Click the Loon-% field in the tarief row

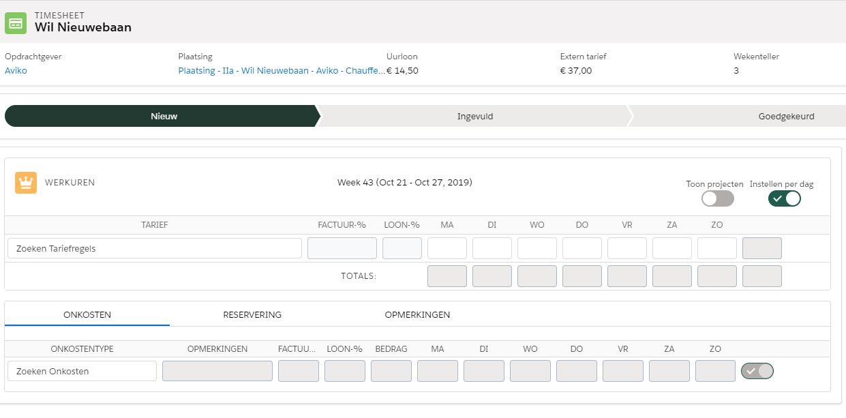coord(402,248)
